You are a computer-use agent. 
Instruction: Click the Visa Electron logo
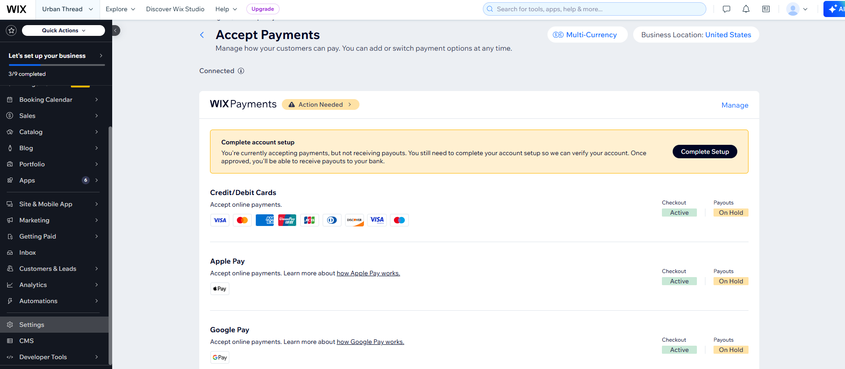377,220
